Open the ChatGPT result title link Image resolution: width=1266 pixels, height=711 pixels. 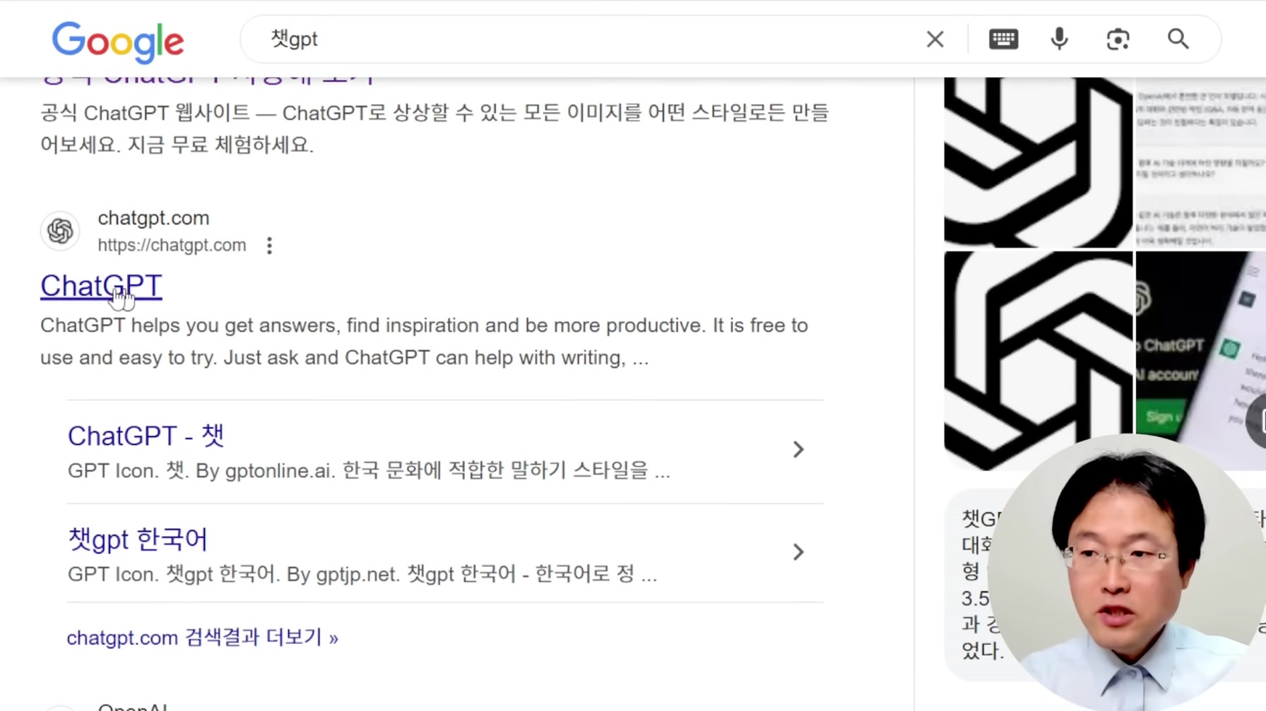click(101, 286)
